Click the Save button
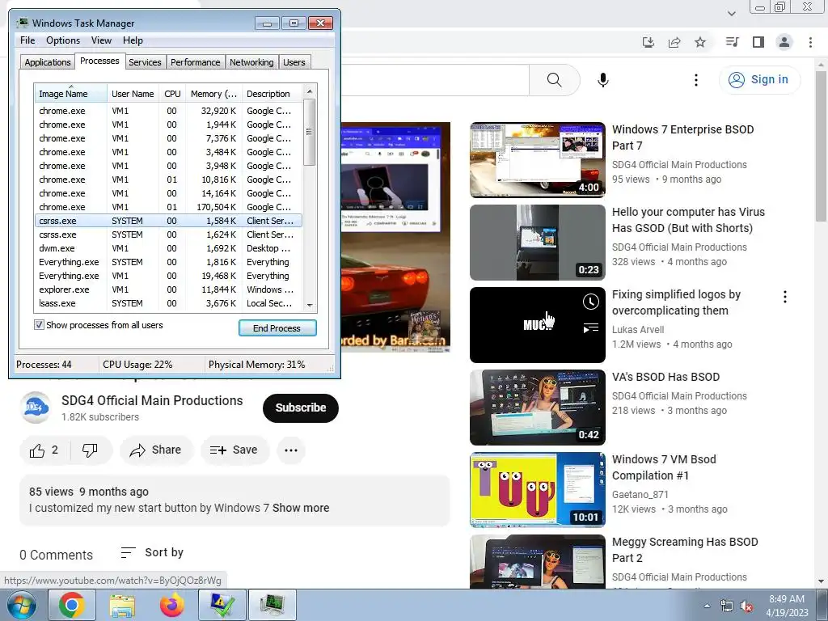The width and height of the screenshot is (828, 621). tap(234, 450)
